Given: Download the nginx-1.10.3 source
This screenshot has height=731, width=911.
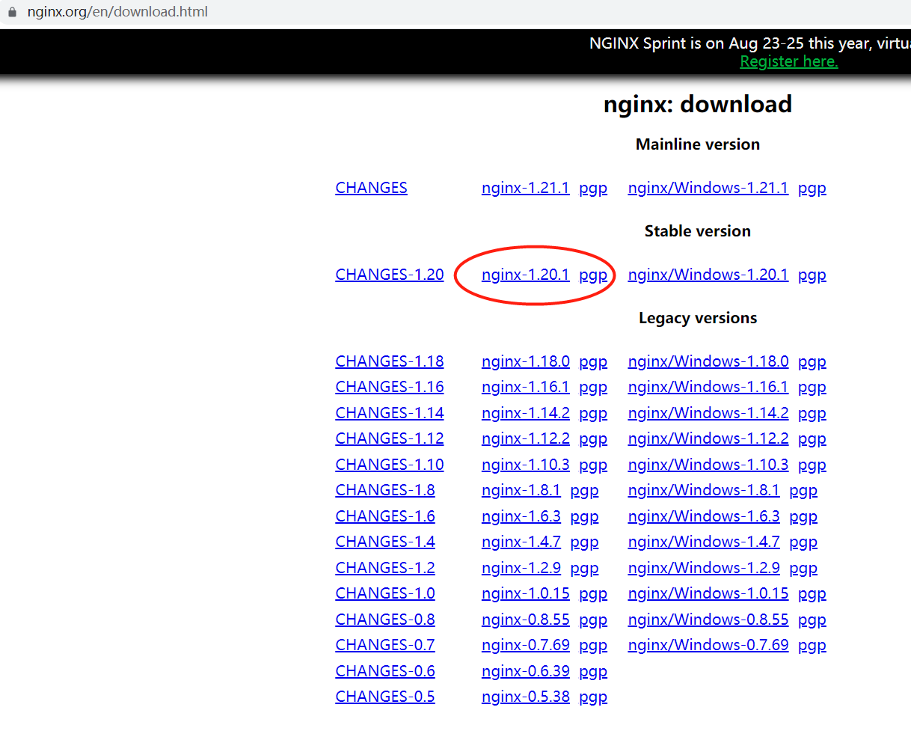Looking at the screenshot, I should pos(526,465).
